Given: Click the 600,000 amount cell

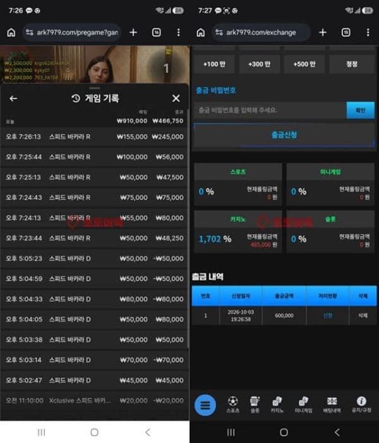Looking at the screenshot, I should (284, 315).
